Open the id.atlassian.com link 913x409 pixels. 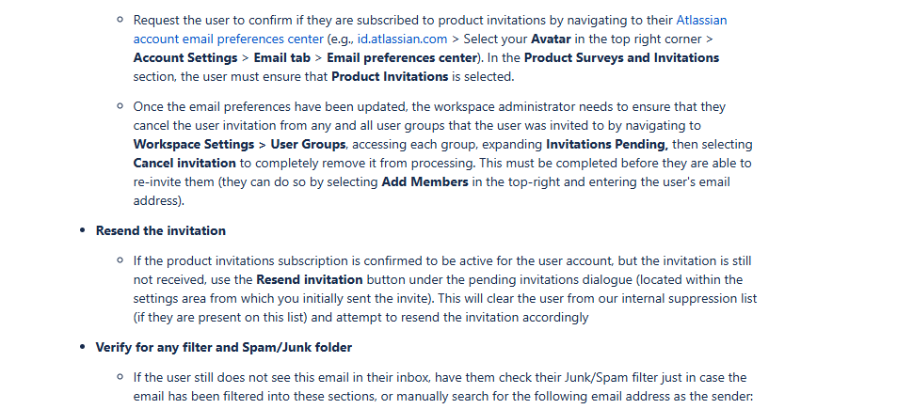point(402,39)
